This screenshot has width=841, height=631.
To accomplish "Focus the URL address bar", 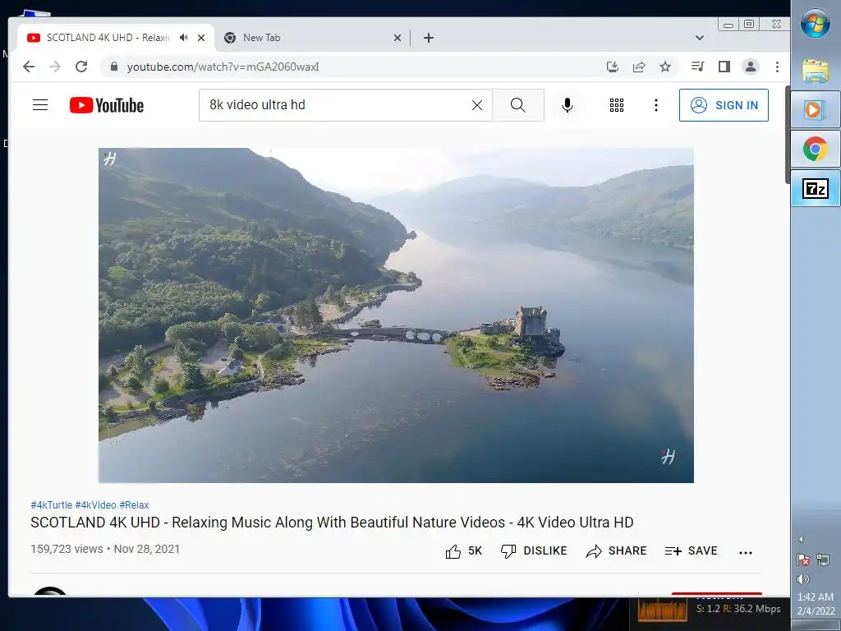I will (354, 67).
